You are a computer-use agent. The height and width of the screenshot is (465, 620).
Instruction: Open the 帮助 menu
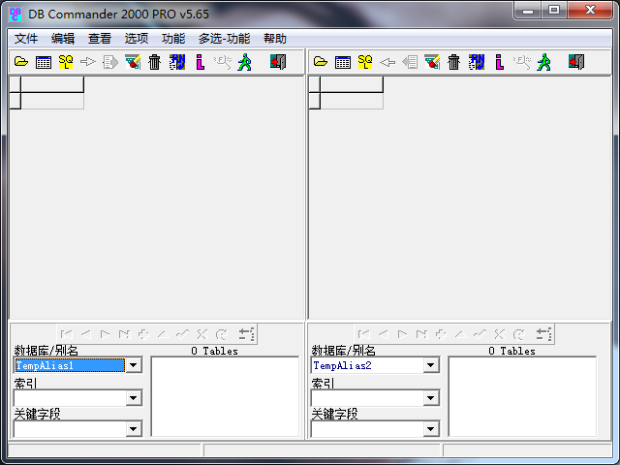point(275,39)
